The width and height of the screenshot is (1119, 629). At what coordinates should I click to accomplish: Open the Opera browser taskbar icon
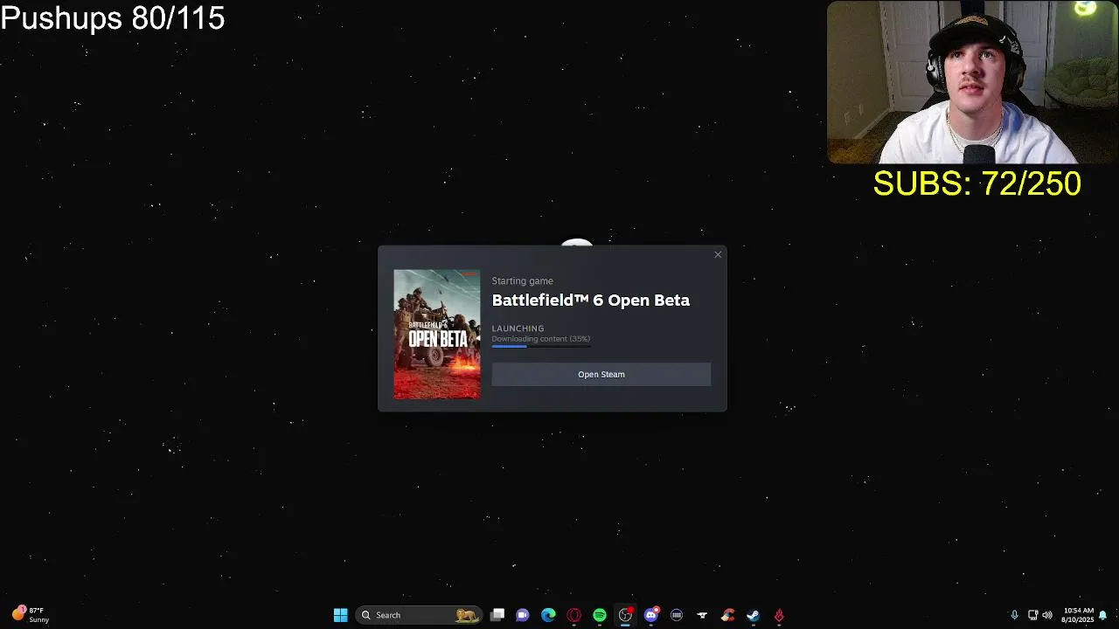573,615
